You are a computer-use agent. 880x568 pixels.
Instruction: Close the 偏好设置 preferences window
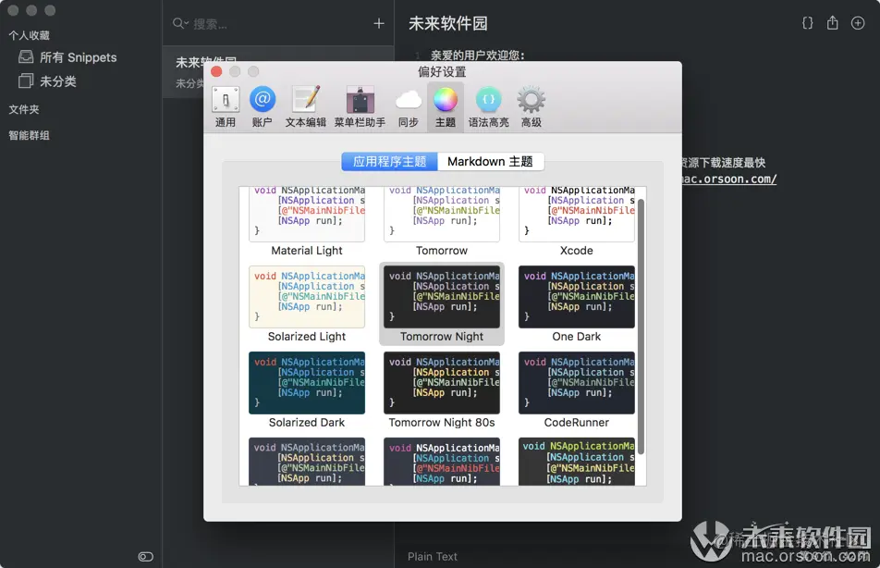point(216,71)
